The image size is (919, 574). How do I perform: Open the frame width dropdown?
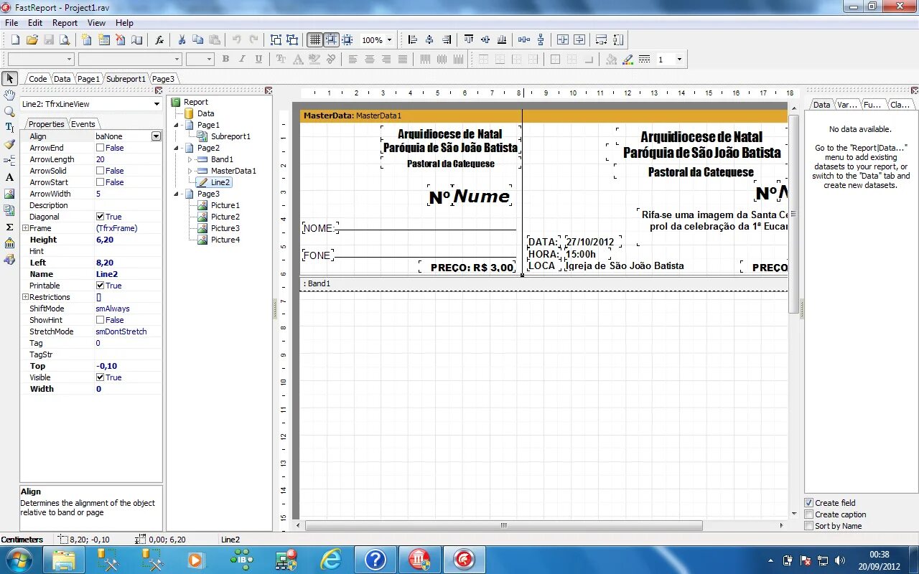click(678, 60)
